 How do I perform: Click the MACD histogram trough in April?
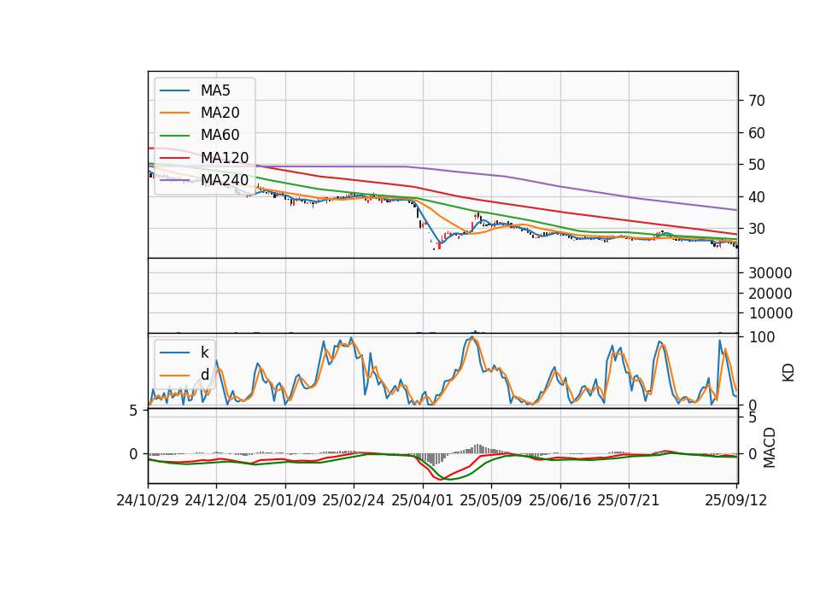click(x=432, y=459)
